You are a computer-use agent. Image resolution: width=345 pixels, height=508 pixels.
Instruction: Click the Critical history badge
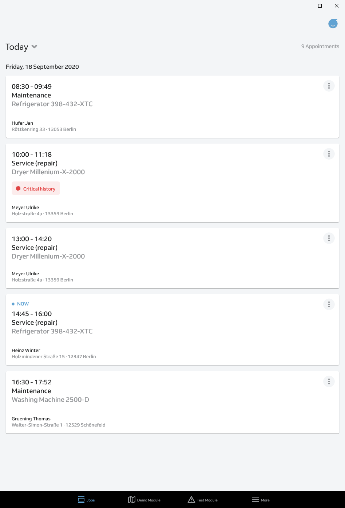point(36,188)
